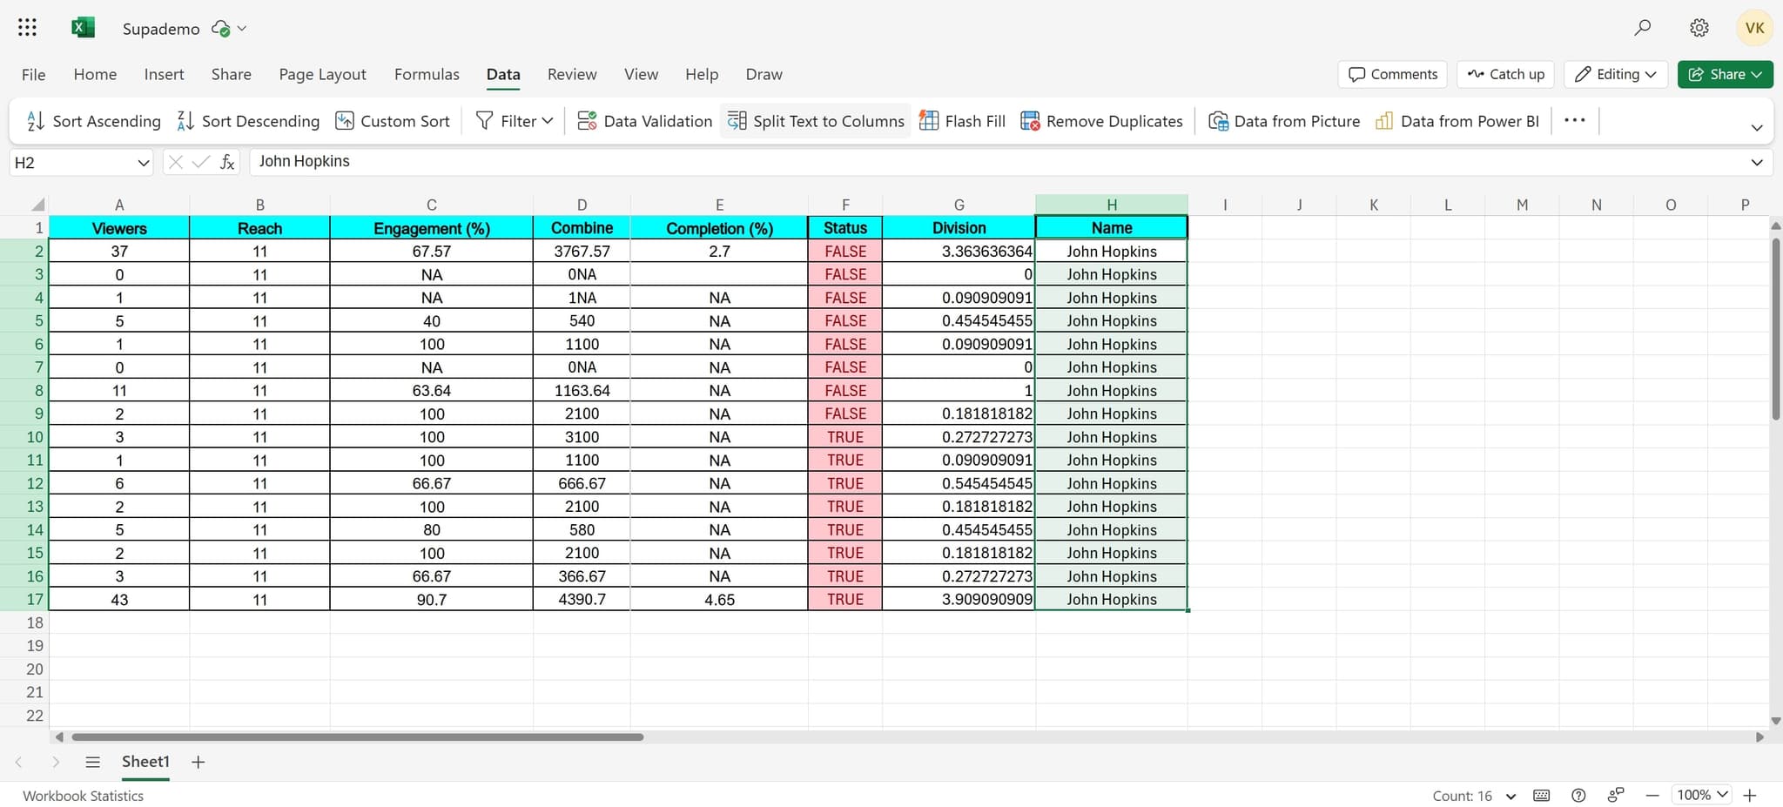The height and width of the screenshot is (807, 1783).
Task: Select Data from Picture
Action: pyautogui.click(x=1285, y=121)
